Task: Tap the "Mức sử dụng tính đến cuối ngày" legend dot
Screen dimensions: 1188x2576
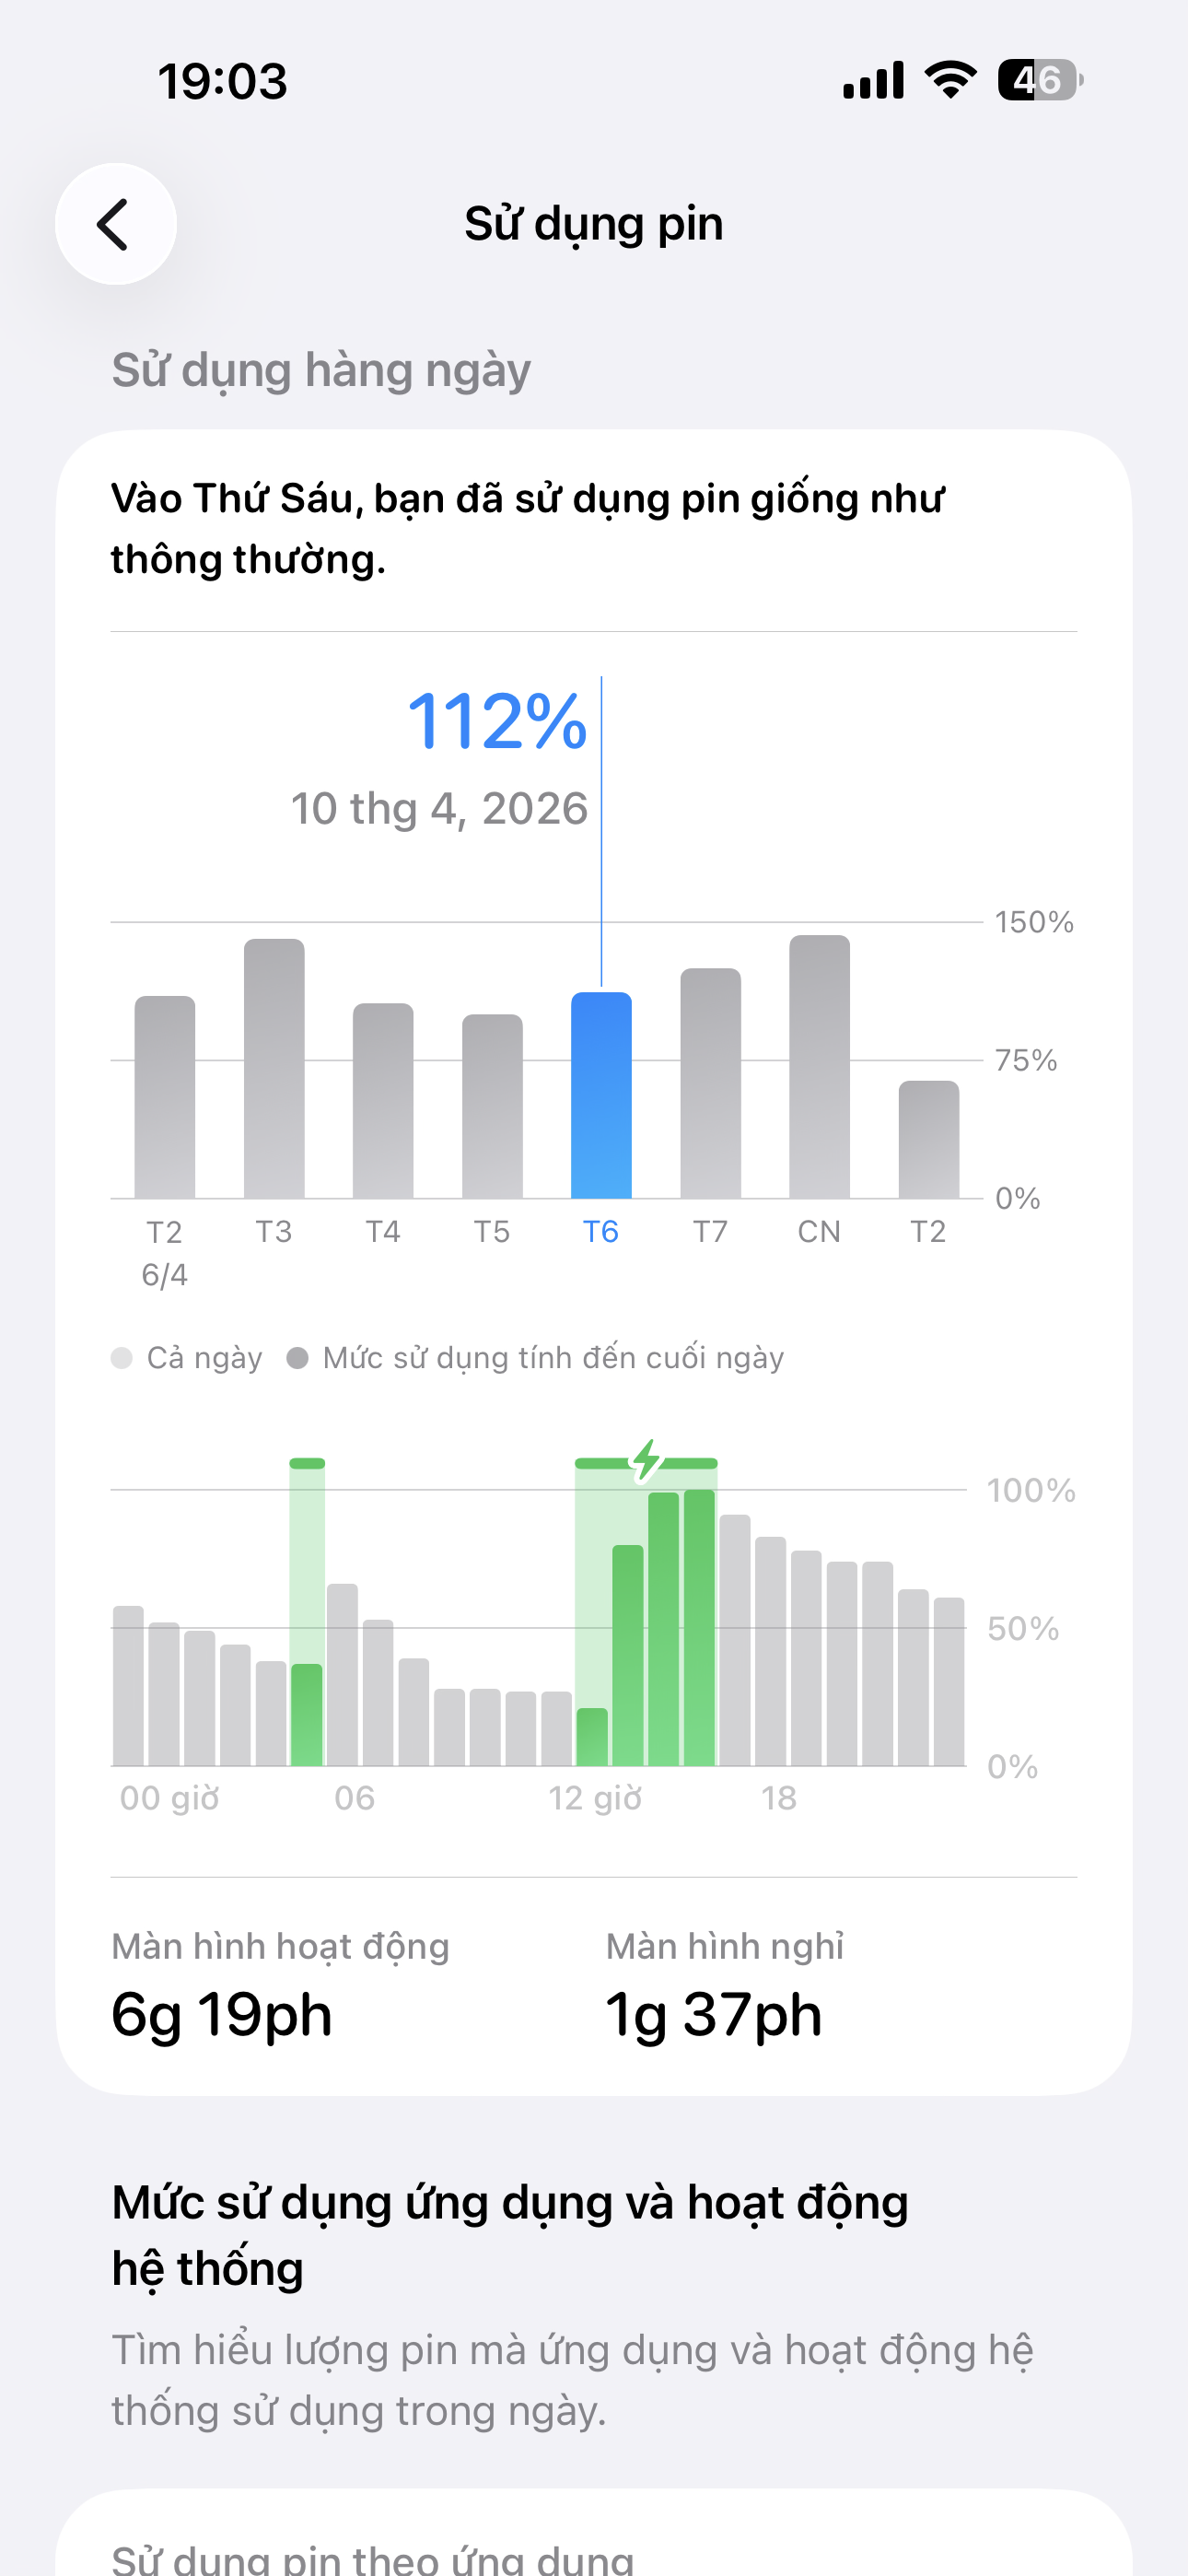Action: pos(297,1358)
